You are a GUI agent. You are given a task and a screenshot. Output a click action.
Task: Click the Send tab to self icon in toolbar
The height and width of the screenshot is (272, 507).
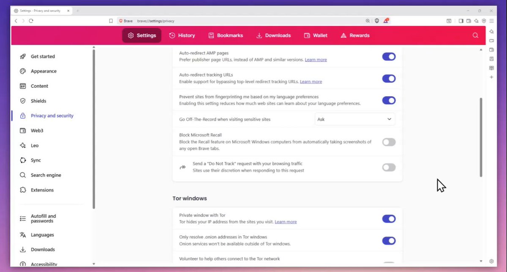tap(449, 21)
